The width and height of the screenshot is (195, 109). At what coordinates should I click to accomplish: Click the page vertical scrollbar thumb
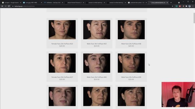[194, 18]
